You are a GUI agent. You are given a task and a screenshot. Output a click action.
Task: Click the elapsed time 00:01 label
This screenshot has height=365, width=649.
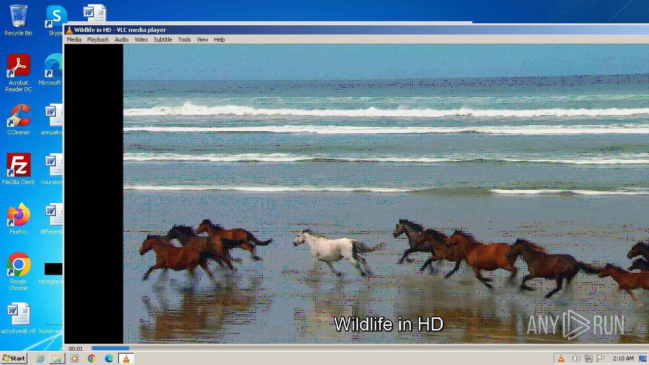76,349
